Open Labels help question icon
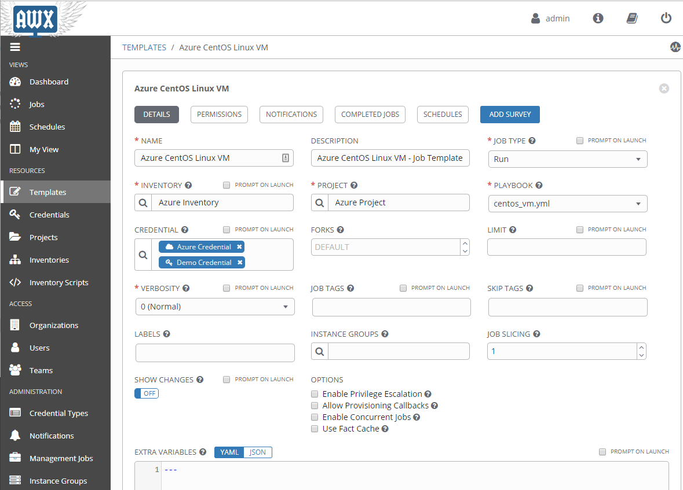The image size is (683, 490). pos(166,334)
